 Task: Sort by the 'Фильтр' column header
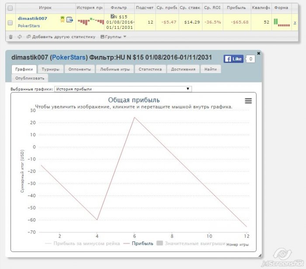pyautogui.click(x=119, y=7)
